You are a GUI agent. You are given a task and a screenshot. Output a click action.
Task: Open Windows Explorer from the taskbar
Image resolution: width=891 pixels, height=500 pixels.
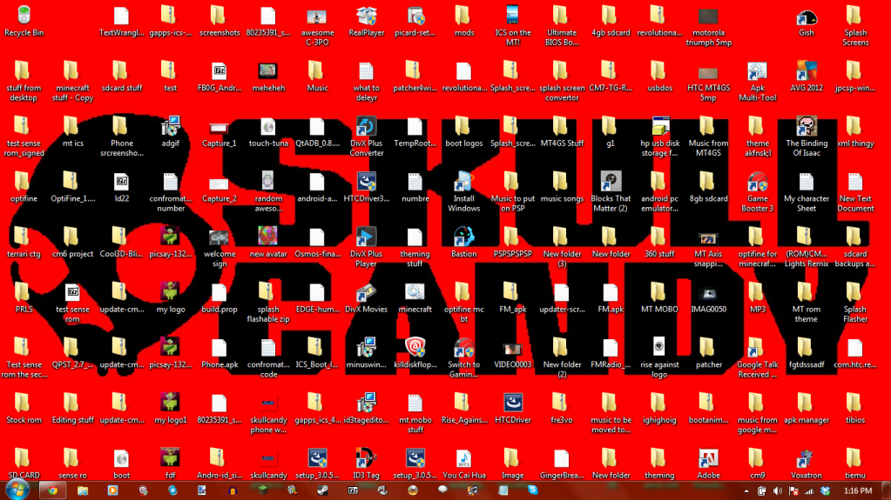point(83,490)
